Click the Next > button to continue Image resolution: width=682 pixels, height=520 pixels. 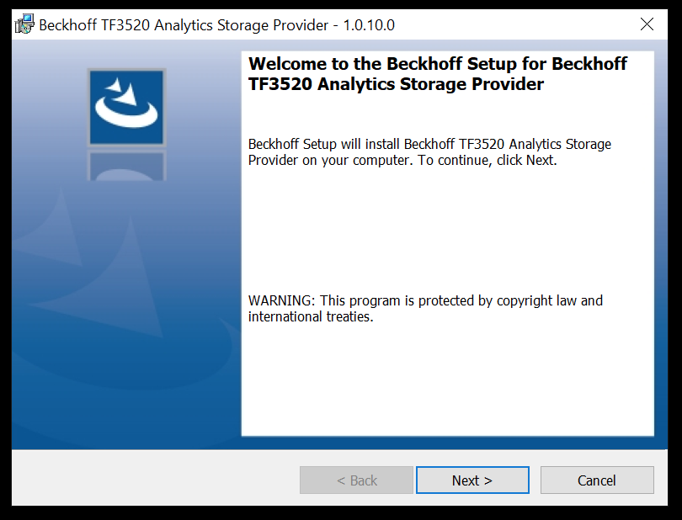[472, 480]
